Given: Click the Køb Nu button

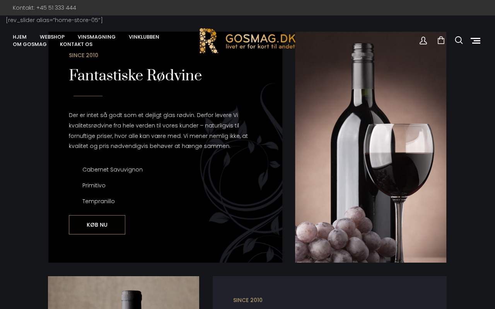Looking at the screenshot, I should coord(97,225).
